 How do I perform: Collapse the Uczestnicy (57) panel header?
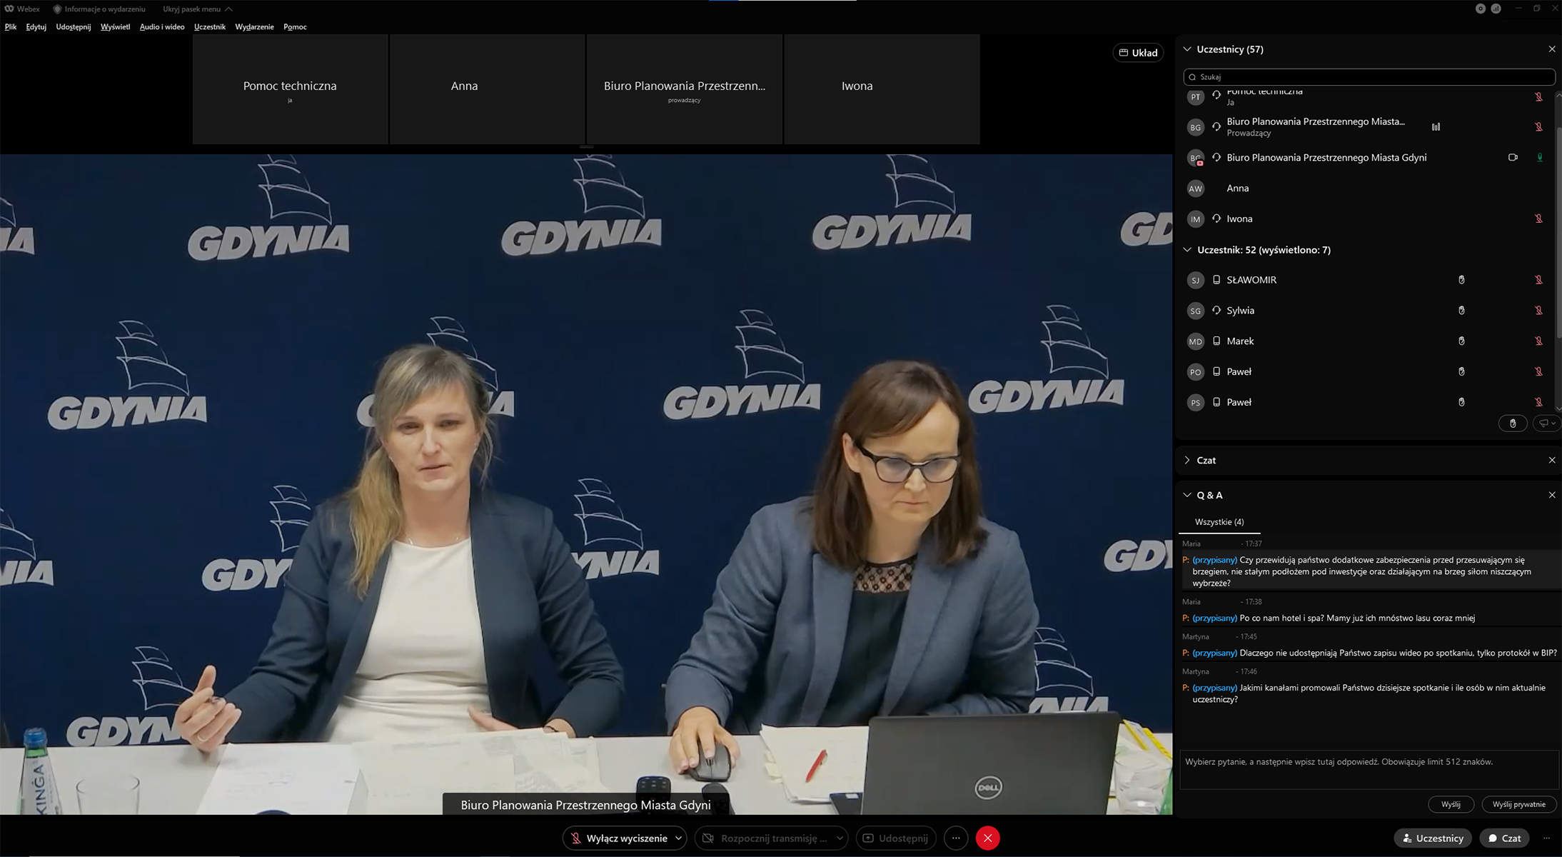1186,49
